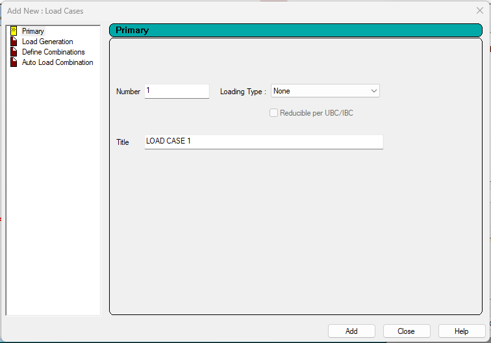Select the Primary tree item
This screenshot has width=491, height=343.
coord(33,31)
